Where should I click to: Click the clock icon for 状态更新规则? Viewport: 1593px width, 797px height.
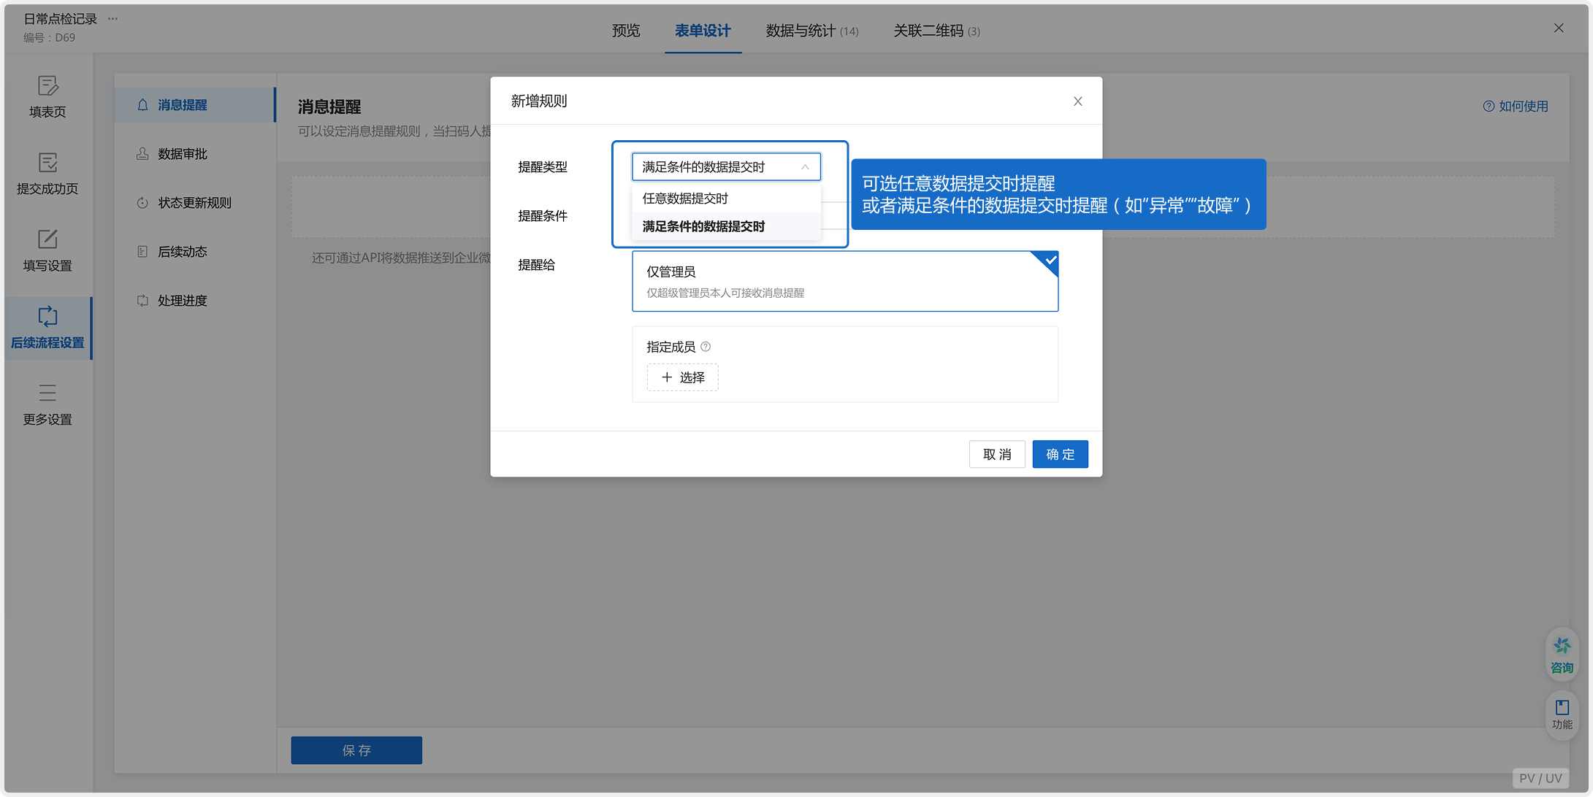pos(142,202)
